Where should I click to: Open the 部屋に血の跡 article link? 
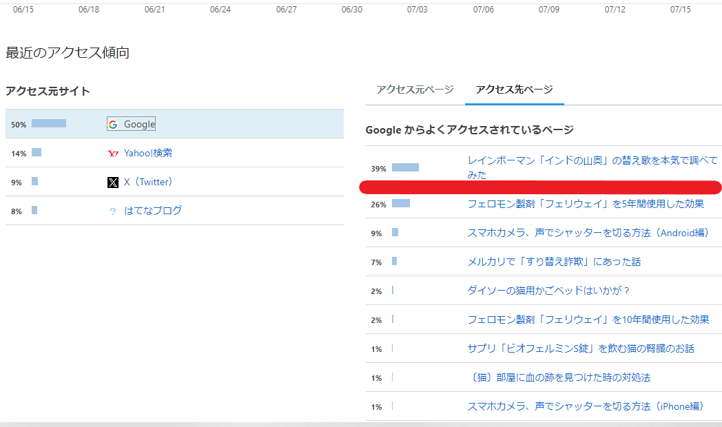click(559, 377)
